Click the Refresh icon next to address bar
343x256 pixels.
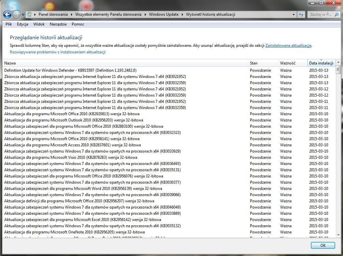click(x=301, y=15)
